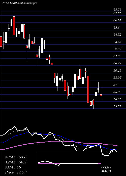The height and width of the screenshot is (176, 126).
Task: Click the 54.85 price axis label
Action: pyautogui.click(x=117, y=99)
